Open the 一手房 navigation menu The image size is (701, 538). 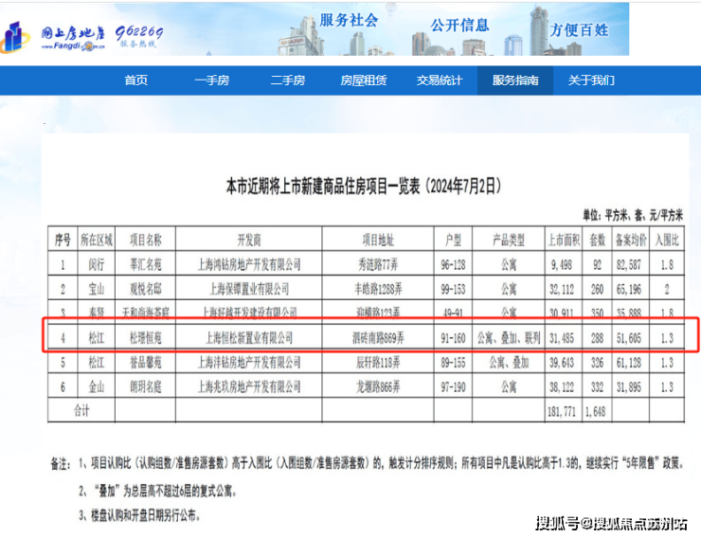211,81
